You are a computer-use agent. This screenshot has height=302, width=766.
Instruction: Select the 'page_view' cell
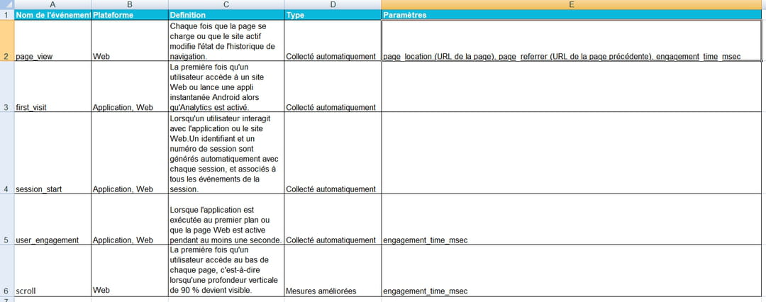(52, 40)
